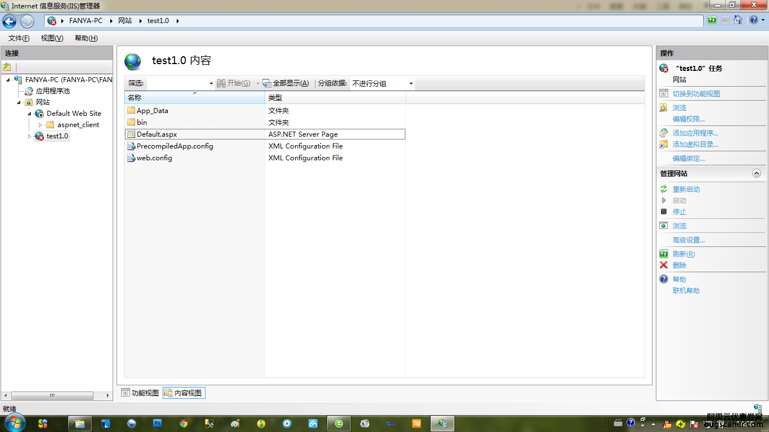Screen dimensions: 769x432
Task: Open the blue Help question mark icon
Action: [x=753, y=20]
